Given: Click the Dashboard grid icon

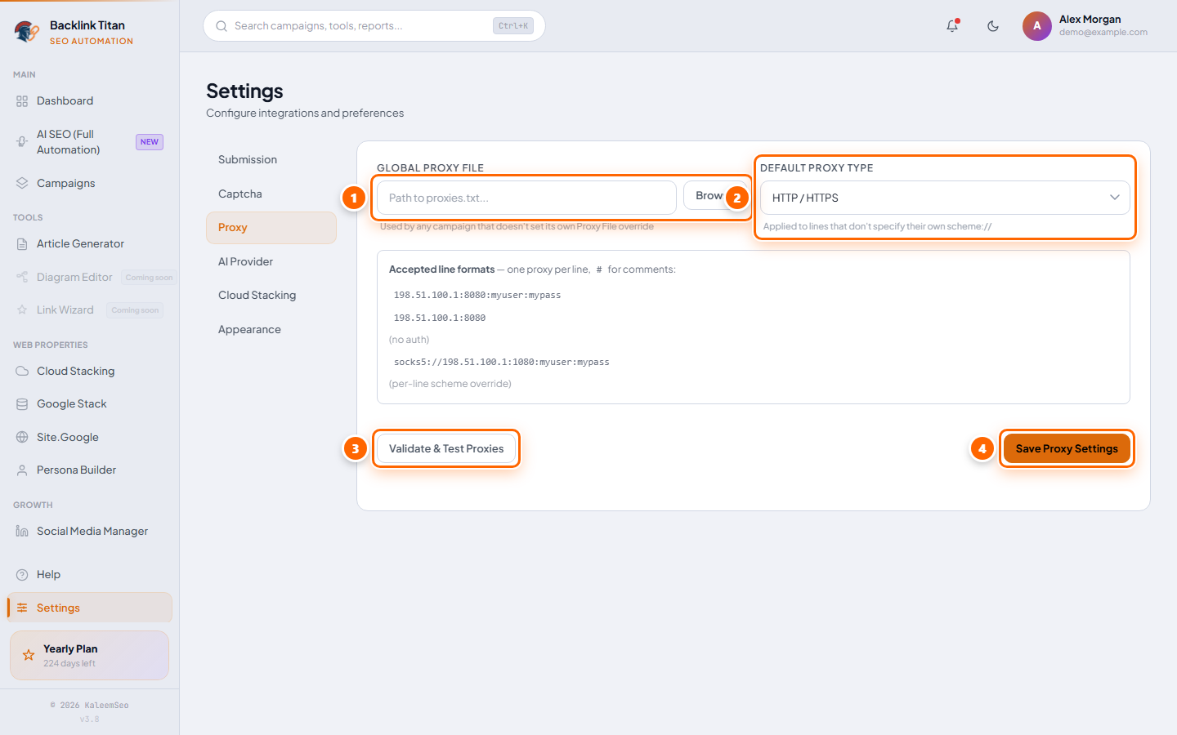Looking at the screenshot, I should coord(22,101).
